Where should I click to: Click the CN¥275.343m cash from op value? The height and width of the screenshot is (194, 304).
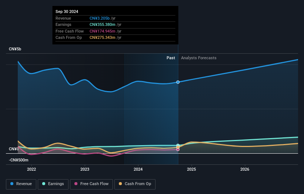(102, 38)
